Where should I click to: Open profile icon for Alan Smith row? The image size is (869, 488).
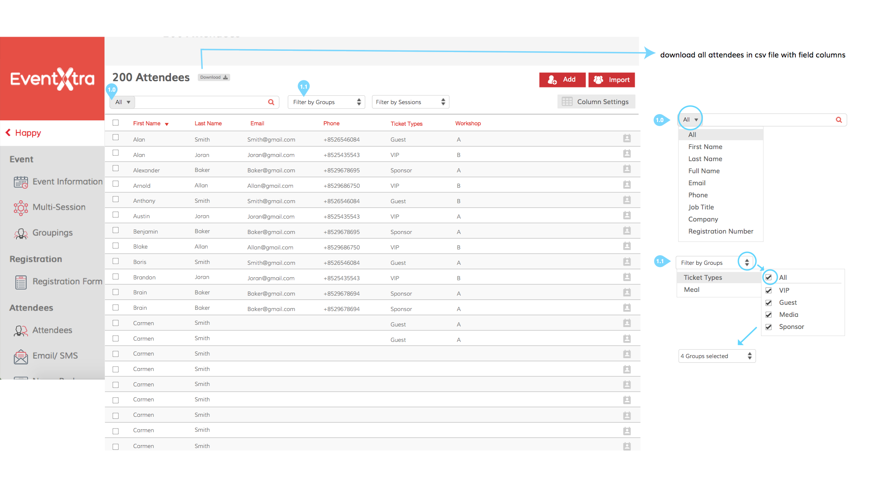click(627, 138)
